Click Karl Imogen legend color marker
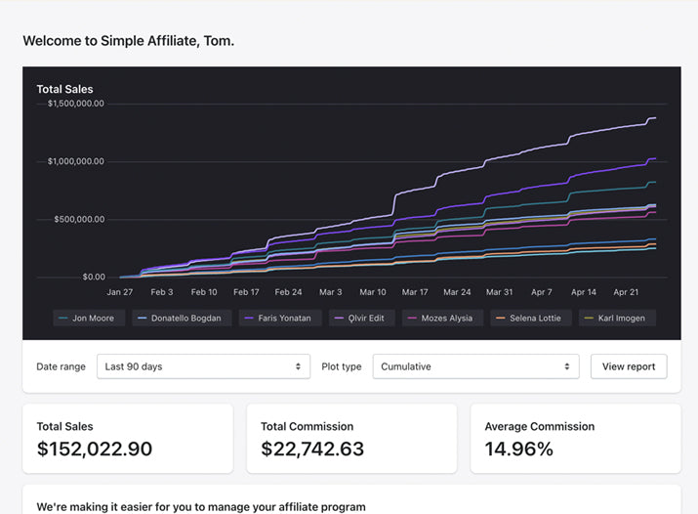698x514 pixels. 589,318
